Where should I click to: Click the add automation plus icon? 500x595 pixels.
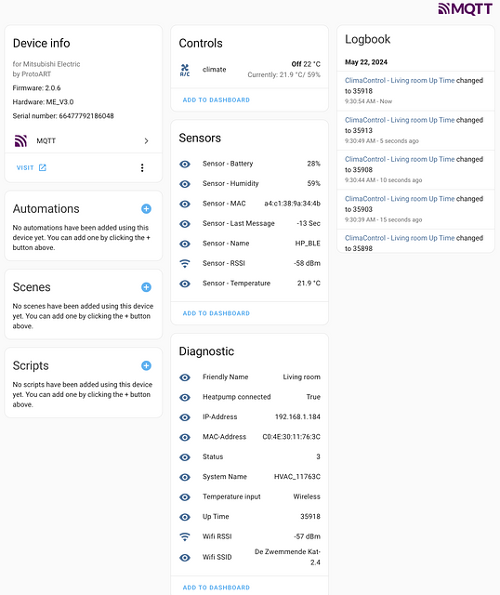(146, 208)
